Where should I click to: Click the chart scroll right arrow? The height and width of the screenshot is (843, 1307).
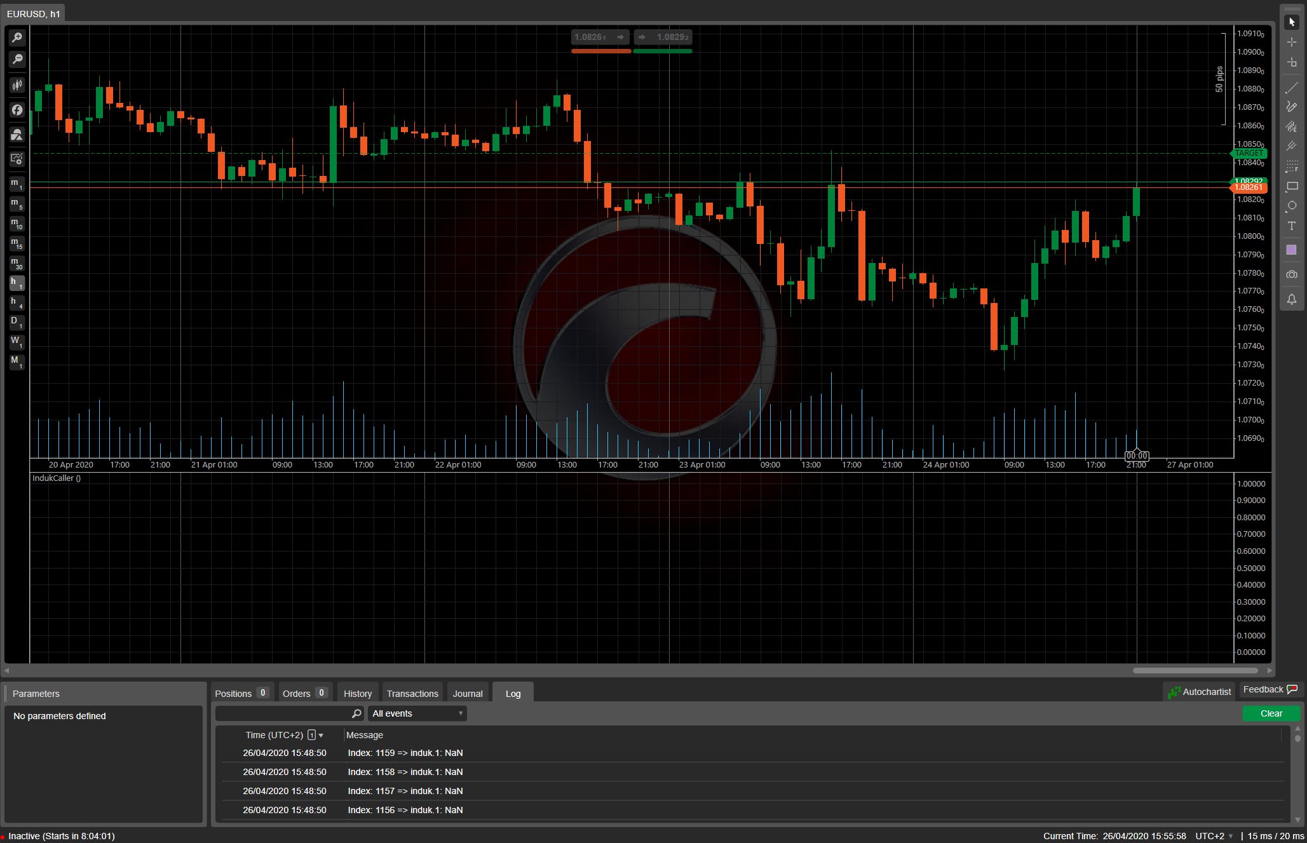pos(1270,670)
